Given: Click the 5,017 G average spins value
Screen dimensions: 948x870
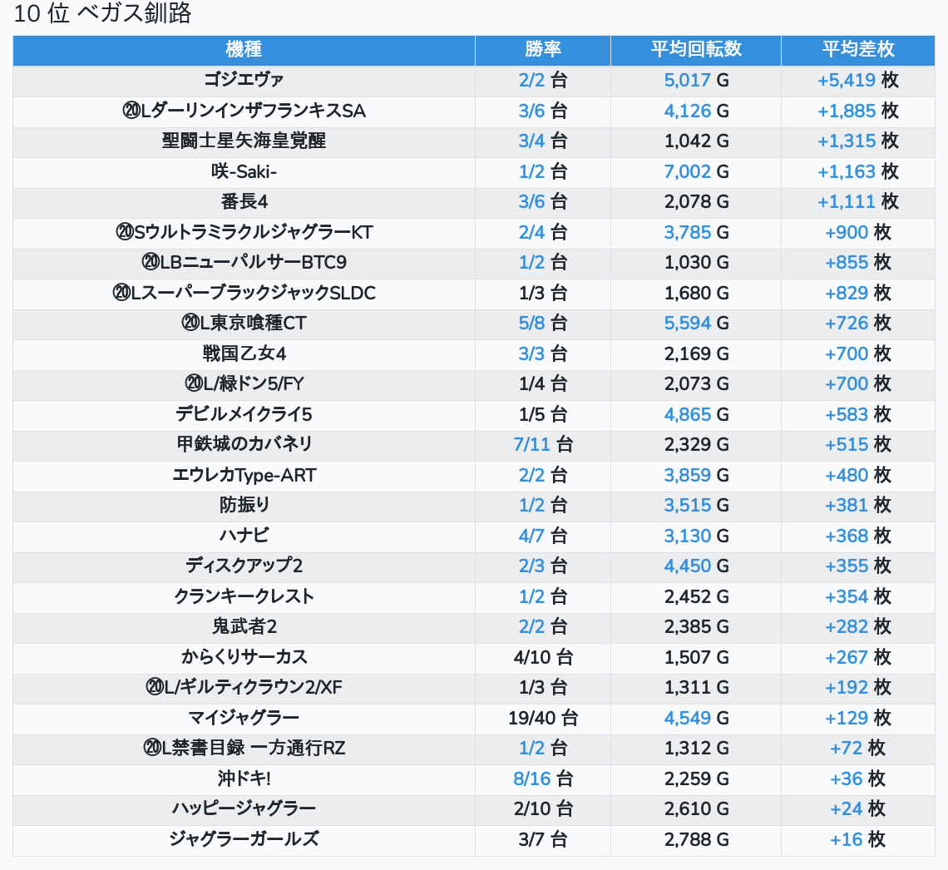Looking at the screenshot, I should [x=696, y=81].
